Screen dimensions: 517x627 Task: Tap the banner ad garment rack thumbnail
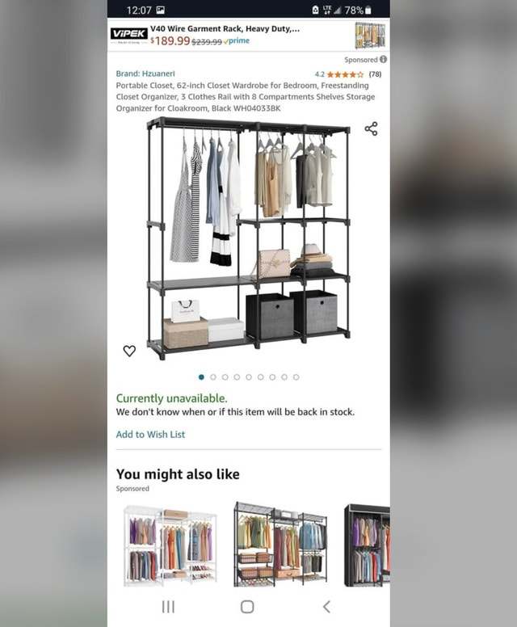click(370, 36)
